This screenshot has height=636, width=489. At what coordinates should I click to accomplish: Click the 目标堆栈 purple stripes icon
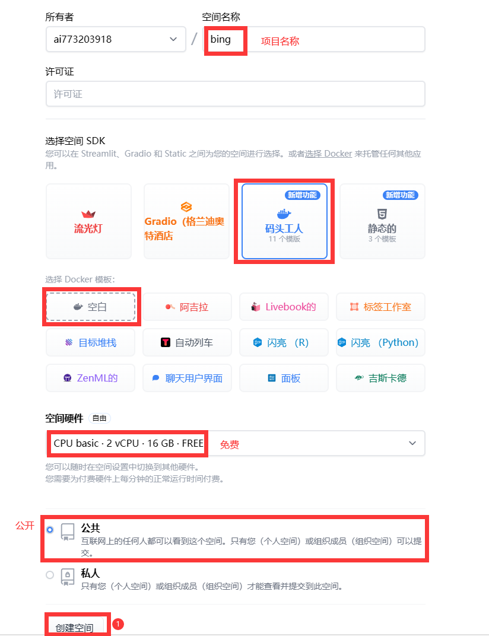click(69, 342)
